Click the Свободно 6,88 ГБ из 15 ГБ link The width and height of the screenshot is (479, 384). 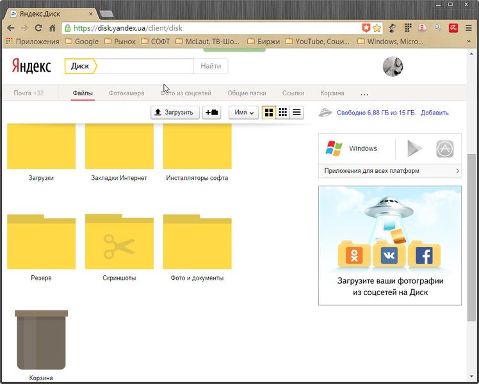coord(377,113)
